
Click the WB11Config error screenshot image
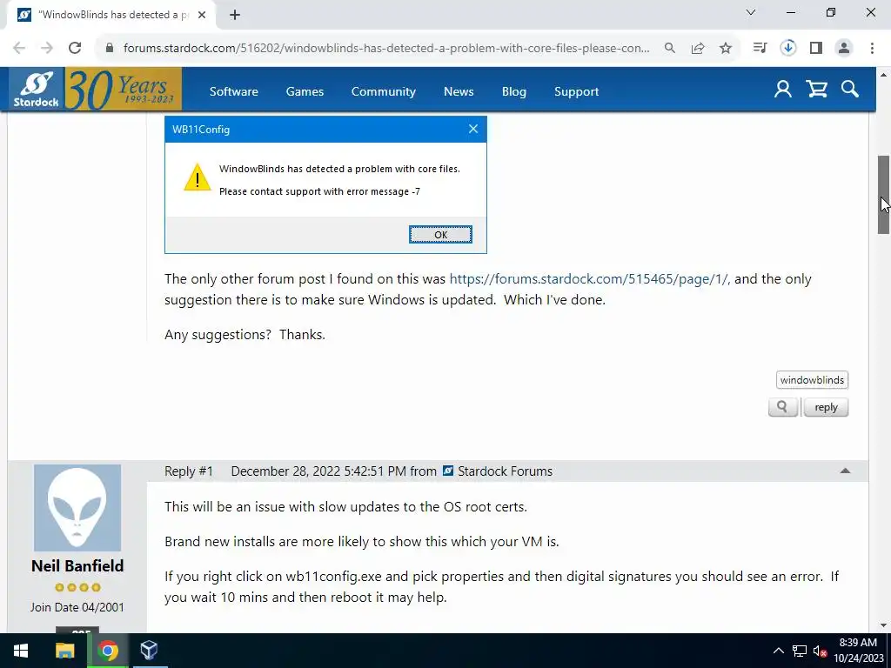click(325, 185)
